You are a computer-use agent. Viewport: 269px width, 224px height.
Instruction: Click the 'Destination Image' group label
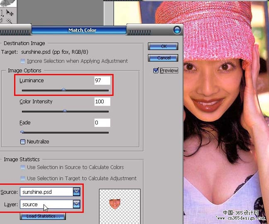[x=24, y=43]
